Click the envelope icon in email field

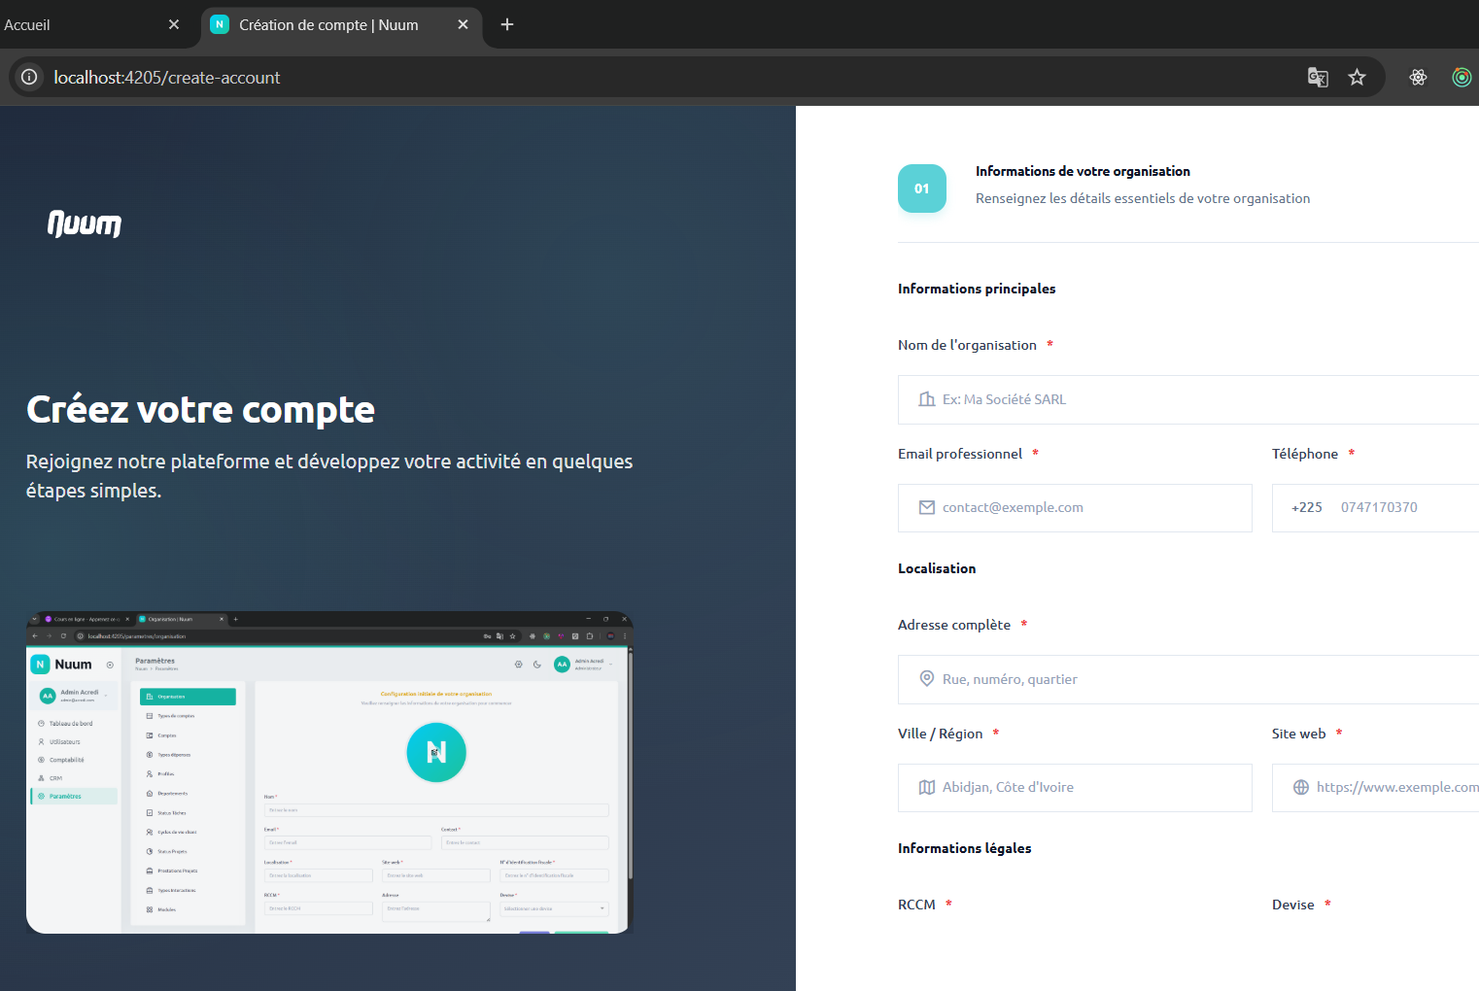pyautogui.click(x=927, y=507)
